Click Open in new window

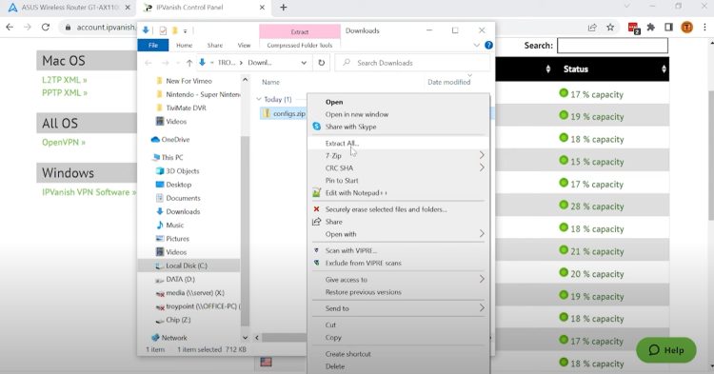[357, 114]
